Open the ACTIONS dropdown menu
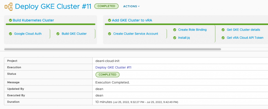The image size is (268, 109). 131,6
